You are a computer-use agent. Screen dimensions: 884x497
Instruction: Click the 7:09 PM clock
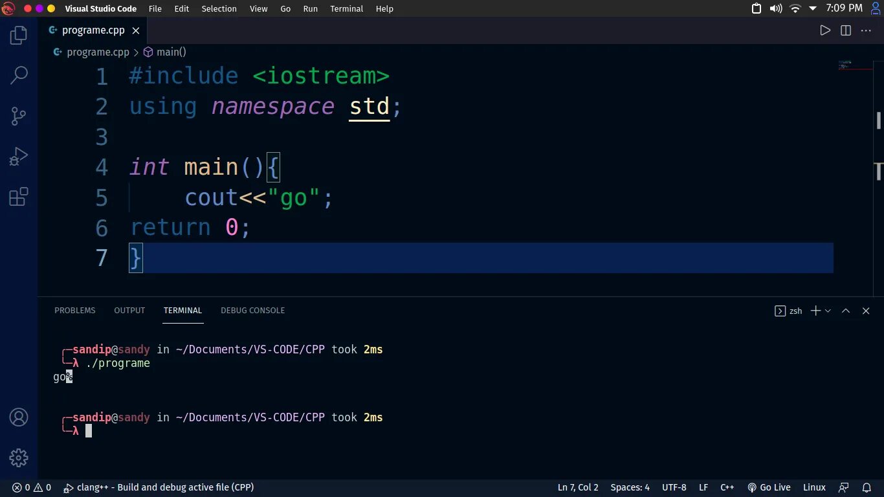(x=844, y=8)
